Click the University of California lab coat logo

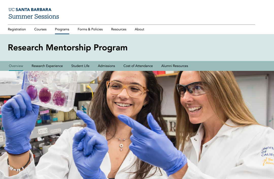click(x=268, y=155)
